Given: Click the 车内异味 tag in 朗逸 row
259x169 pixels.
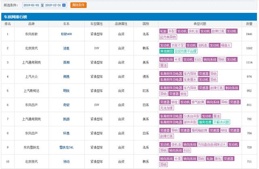Looking at the screenshot, I should (178, 73).
